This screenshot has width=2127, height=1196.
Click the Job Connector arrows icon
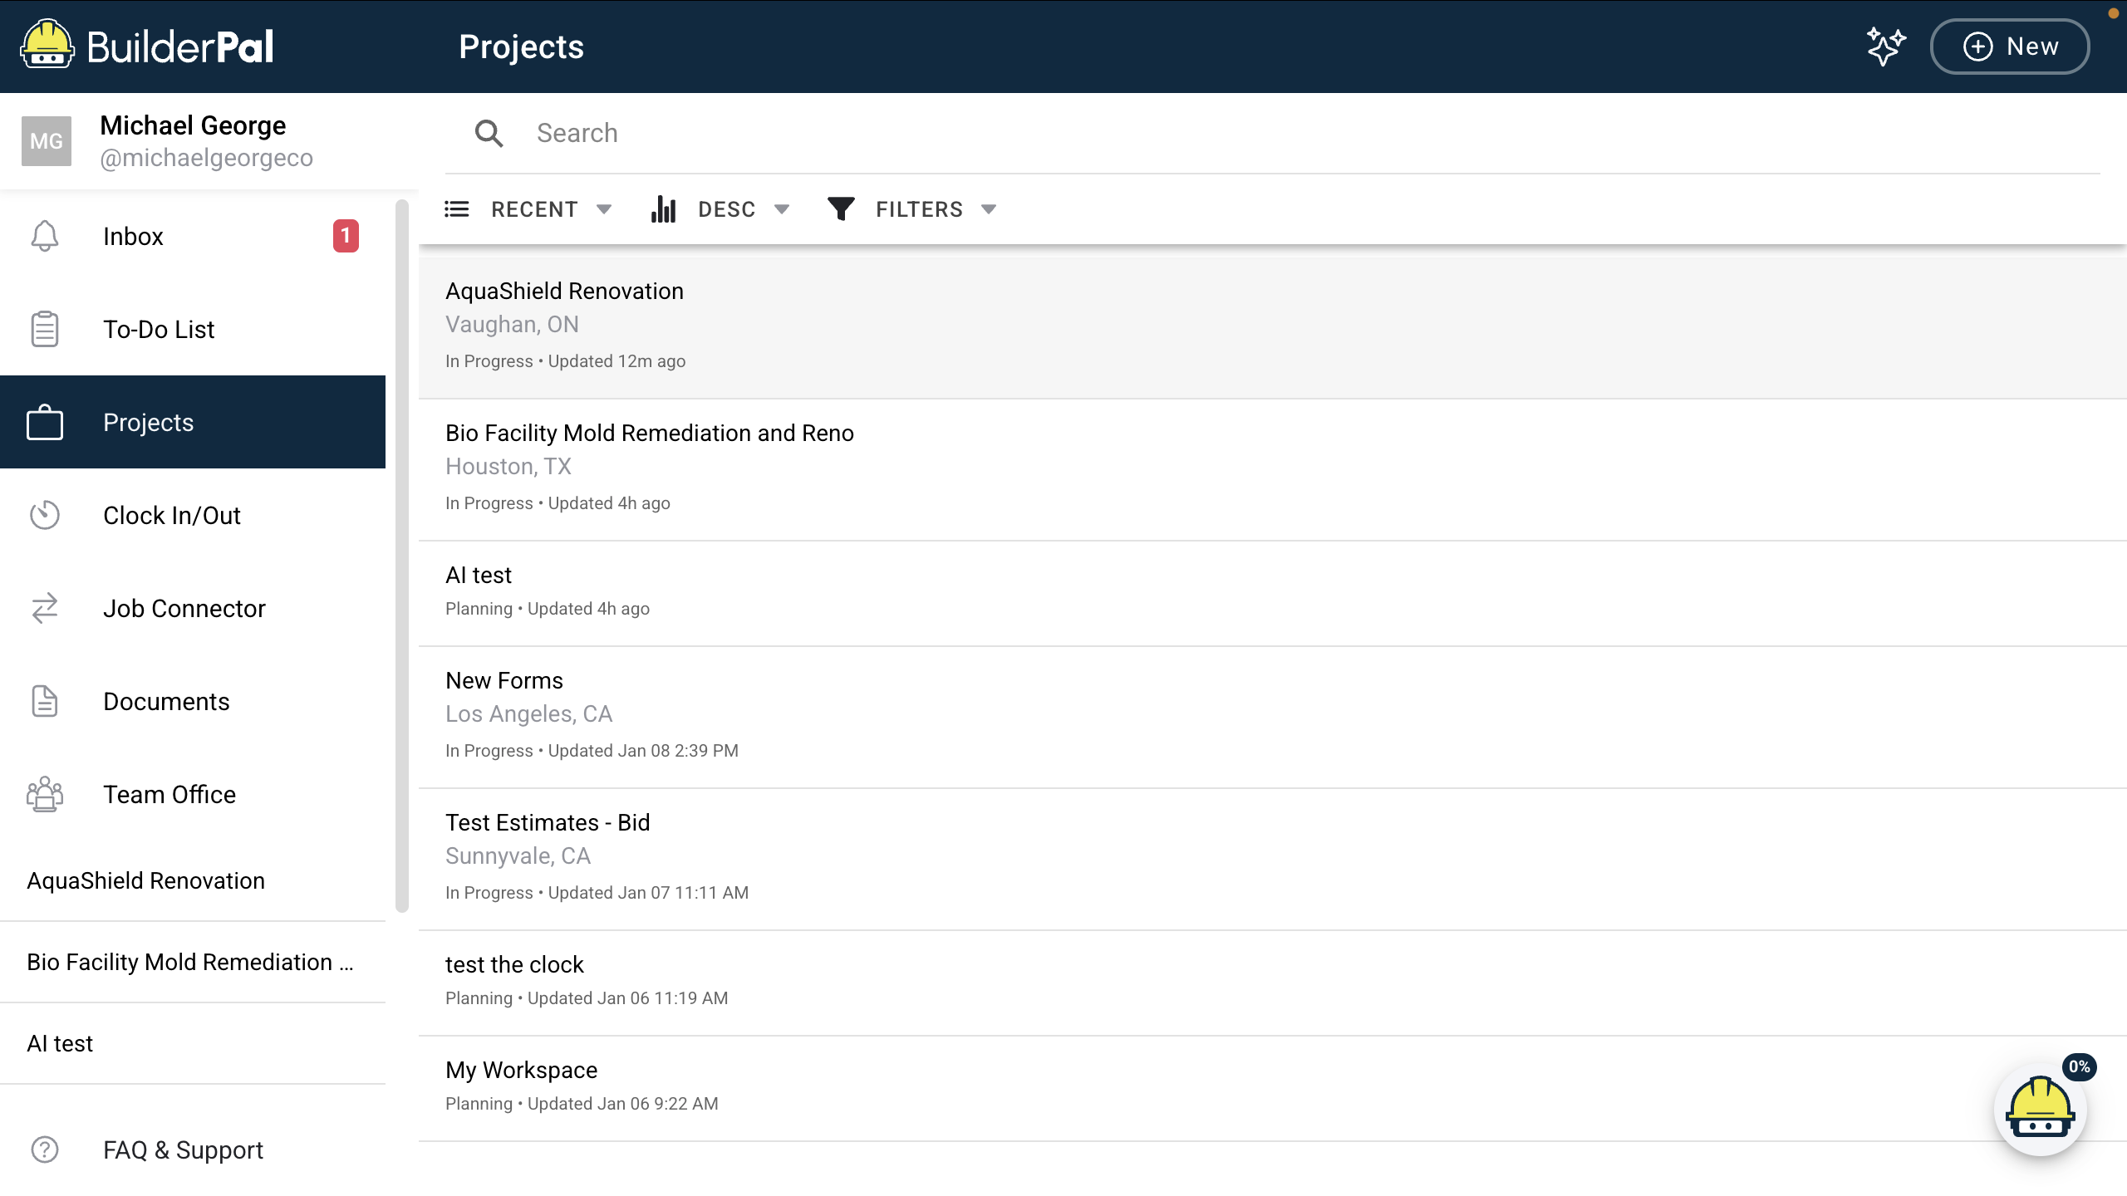pos(45,608)
